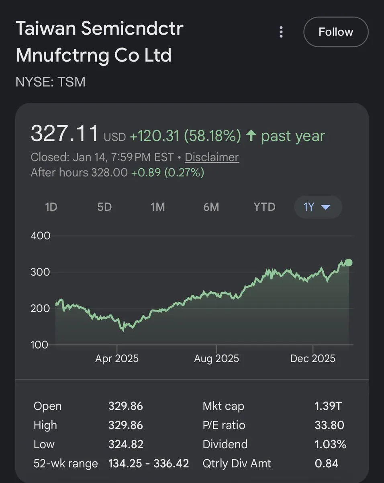The image size is (384, 483).
Task: Click the P/E ratio value 33.80
Action: click(x=330, y=425)
